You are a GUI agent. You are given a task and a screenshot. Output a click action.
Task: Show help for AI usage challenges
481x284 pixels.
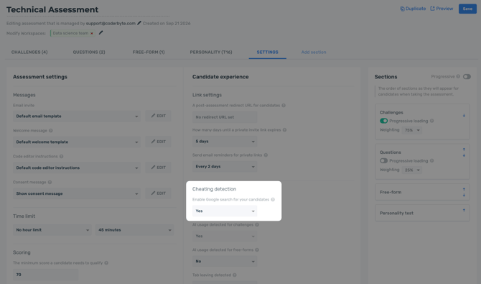coord(257,224)
